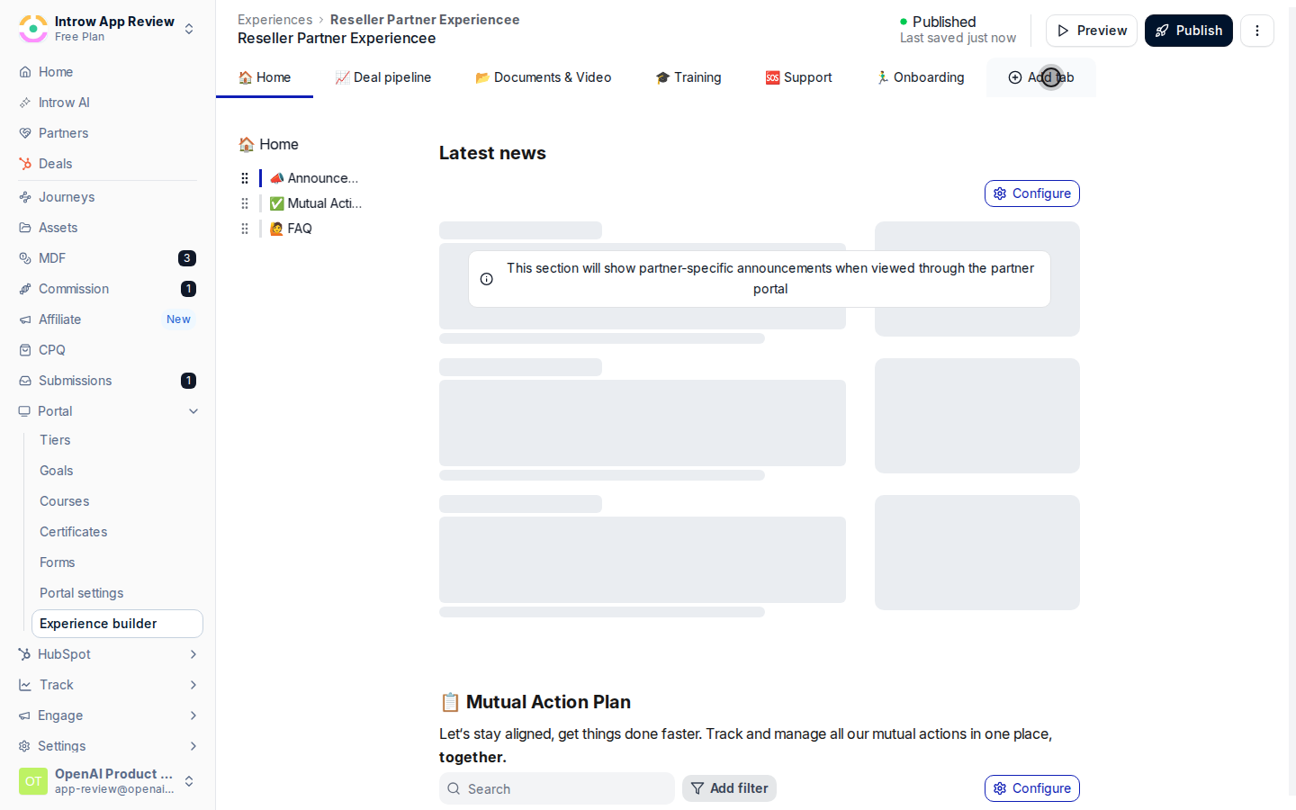
Task: Click the Engage megaphone icon
Action: [x=24, y=715]
